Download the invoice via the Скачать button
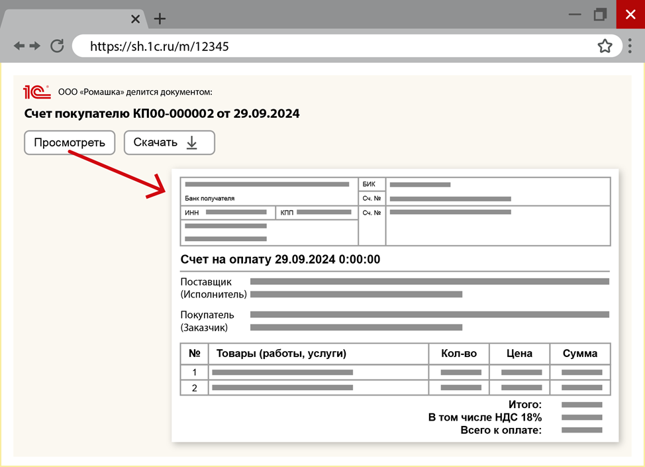Screen dimensions: 645x467 click(x=169, y=142)
